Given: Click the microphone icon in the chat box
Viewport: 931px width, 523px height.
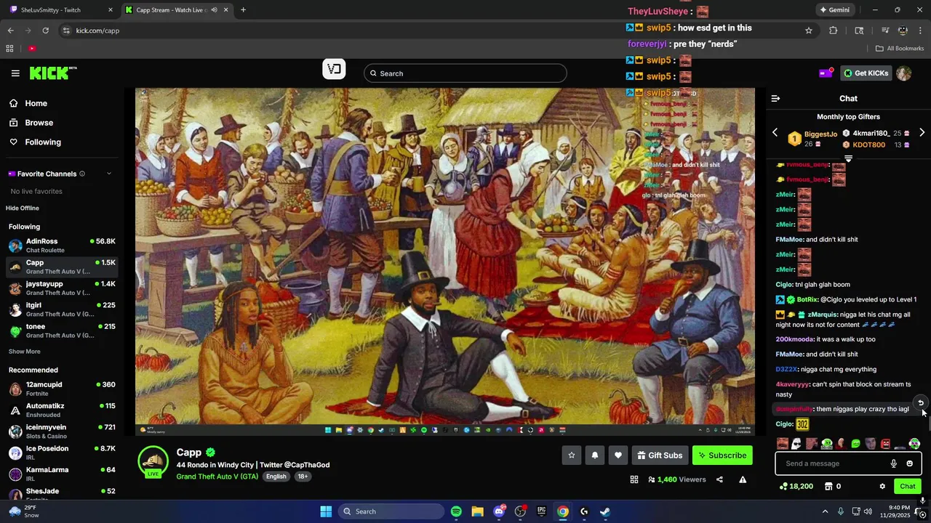Looking at the screenshot, I should [894, 463].
